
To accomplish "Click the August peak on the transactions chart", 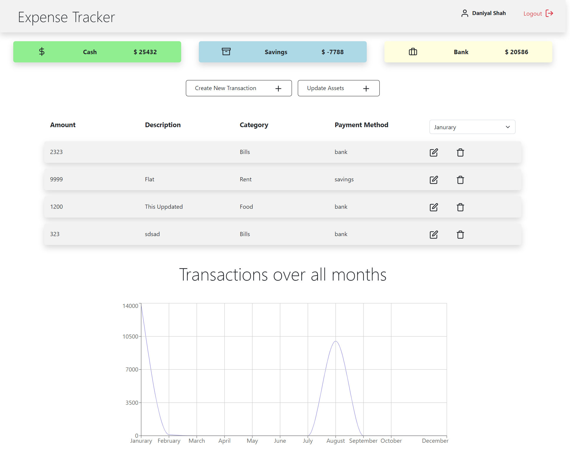I will [x=336, y=341].
